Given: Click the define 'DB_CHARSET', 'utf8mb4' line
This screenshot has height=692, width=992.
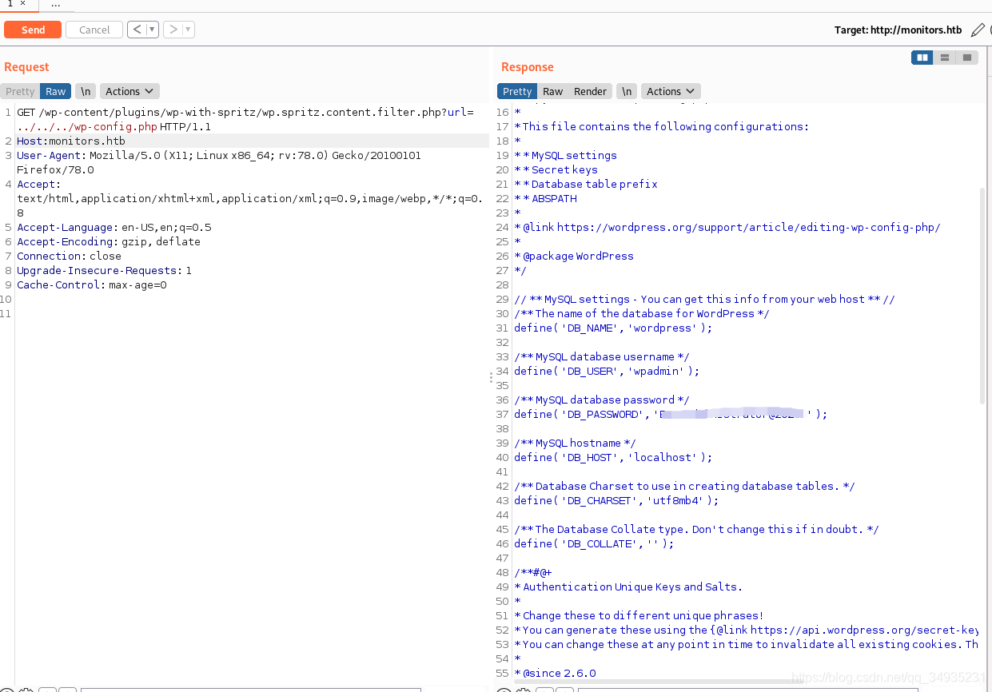Looking at the screenshot, I should (616, 501).
